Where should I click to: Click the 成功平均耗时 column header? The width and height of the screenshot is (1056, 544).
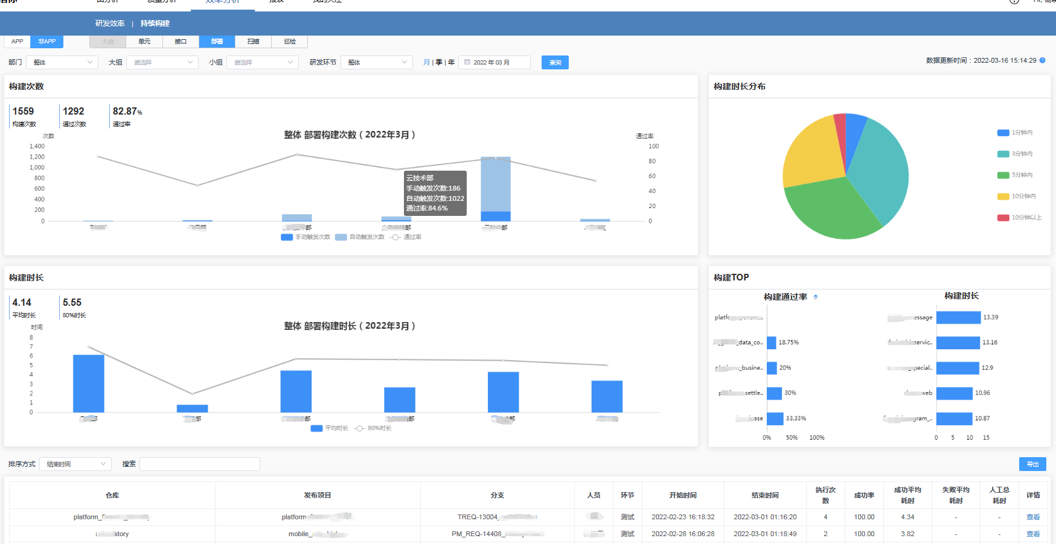point(907,495)
